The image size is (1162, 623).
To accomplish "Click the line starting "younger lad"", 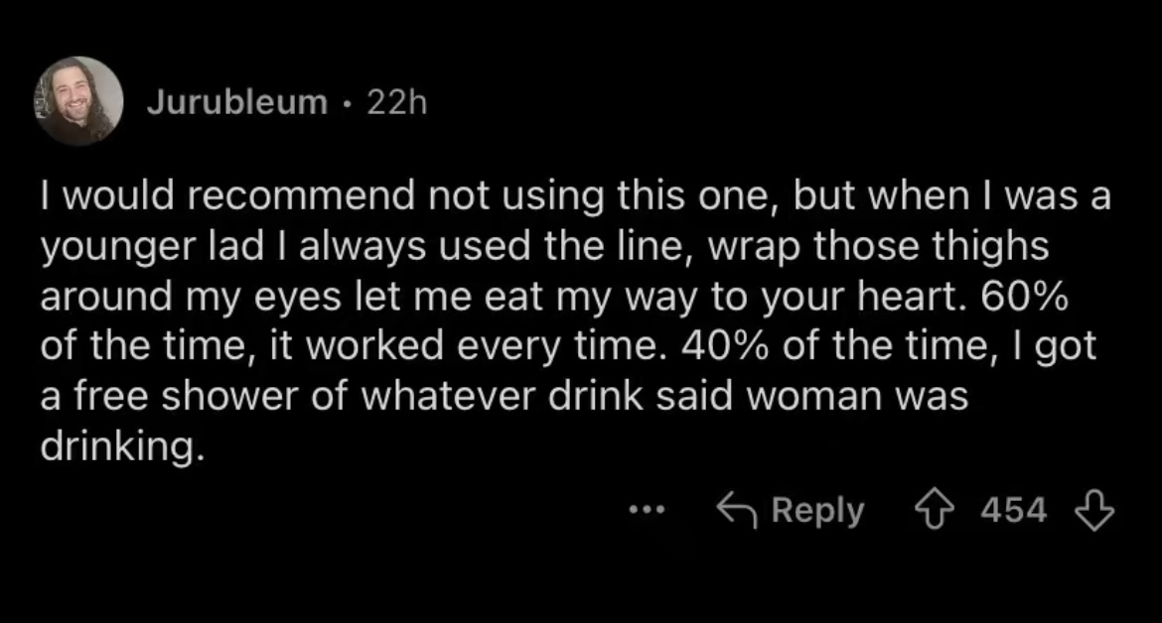I will [544, 248].
